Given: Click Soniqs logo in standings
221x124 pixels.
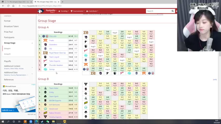Looking at the screenshot, I should click(x=45, y=69).
